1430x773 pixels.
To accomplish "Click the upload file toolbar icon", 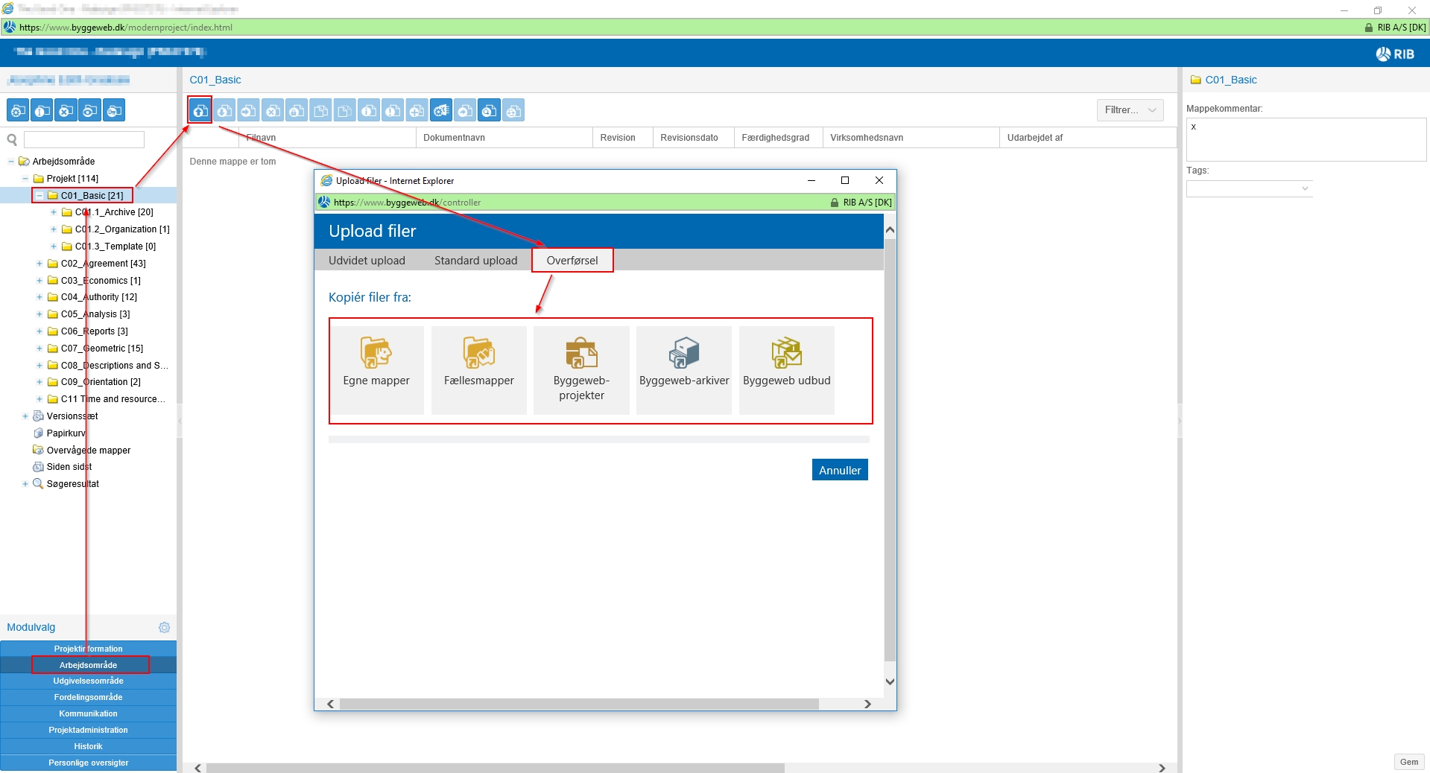I will pyautogui.click(x=200, y=111).
